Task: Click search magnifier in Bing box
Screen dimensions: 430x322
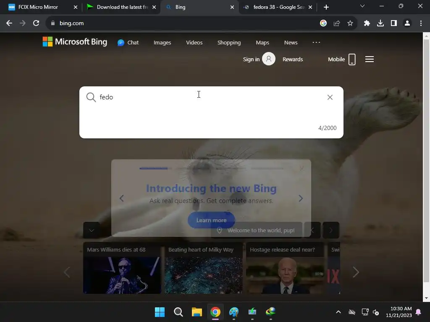Action: (91, 97)
